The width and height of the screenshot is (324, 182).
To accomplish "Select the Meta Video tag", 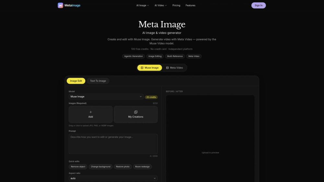I will click(x=194, y=56).
